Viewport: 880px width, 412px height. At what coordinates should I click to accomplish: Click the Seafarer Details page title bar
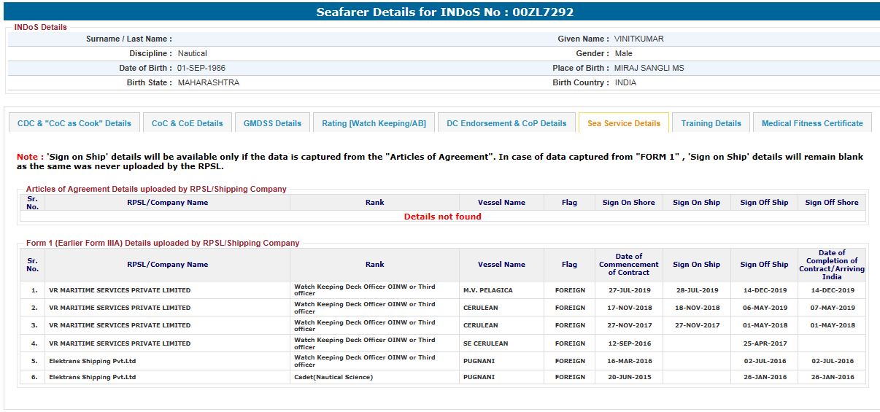440,12
